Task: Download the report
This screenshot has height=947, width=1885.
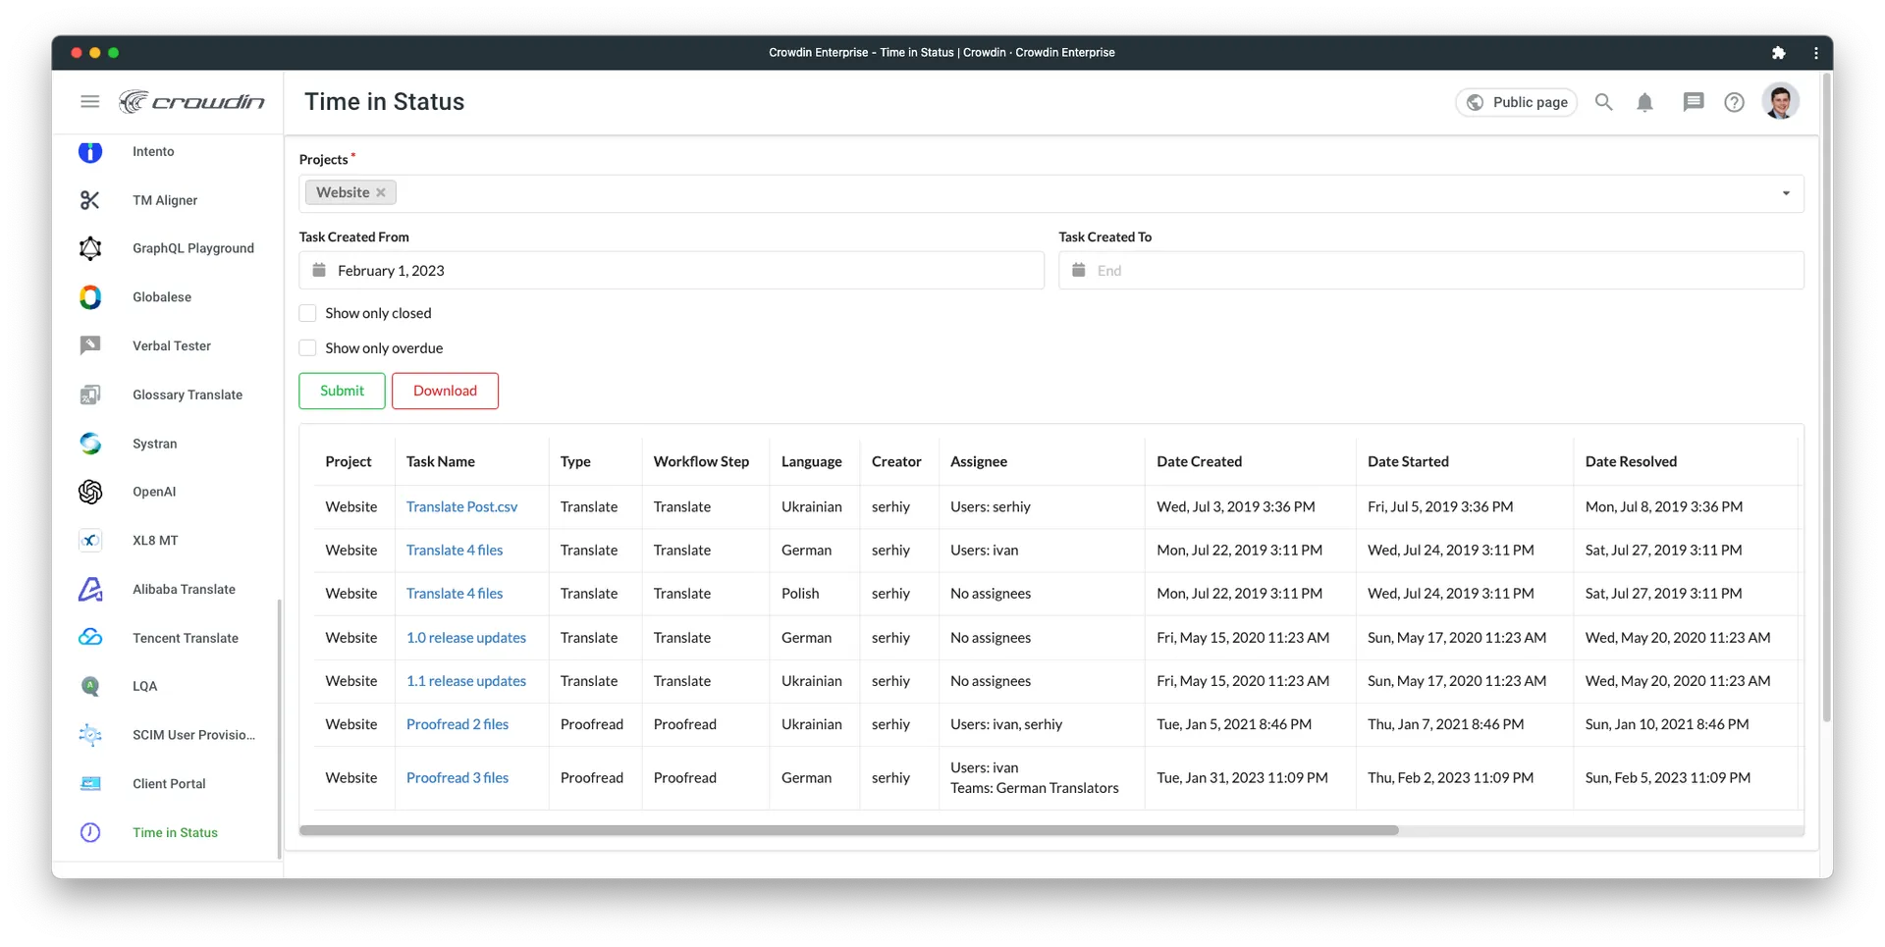Action: tap(445, 391)
